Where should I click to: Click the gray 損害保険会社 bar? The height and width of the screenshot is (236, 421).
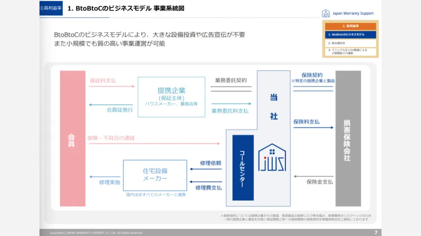[348, 139]
